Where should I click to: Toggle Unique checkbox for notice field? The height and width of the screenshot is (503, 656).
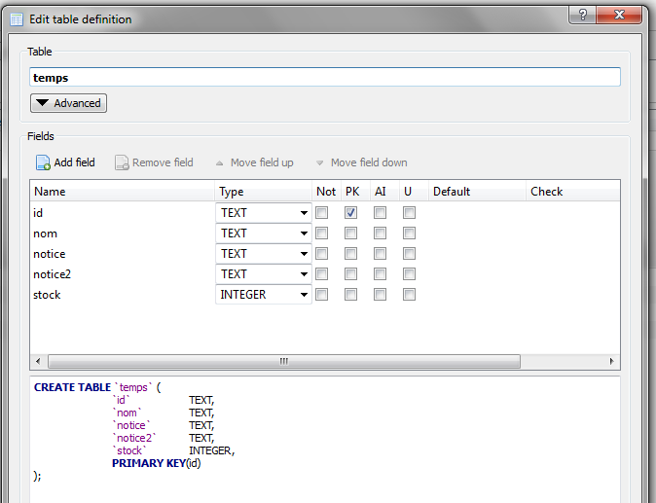coord(409,254)
